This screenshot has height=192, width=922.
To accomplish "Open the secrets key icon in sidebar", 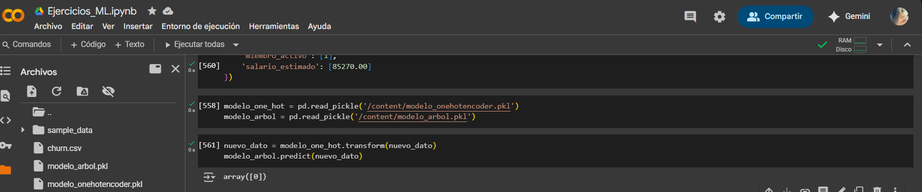I will 6,145.
